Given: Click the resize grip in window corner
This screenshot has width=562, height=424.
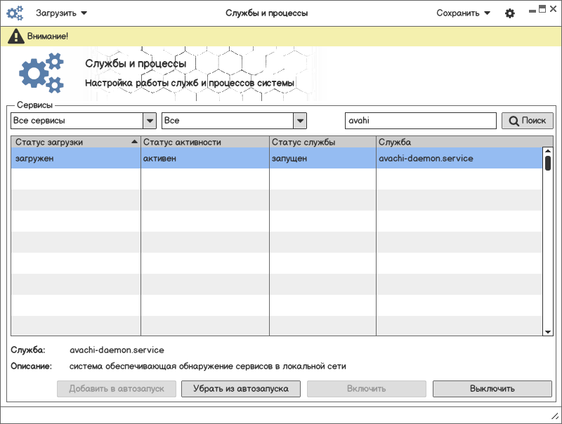Looking at the screenshot, I should pos(554,416).
